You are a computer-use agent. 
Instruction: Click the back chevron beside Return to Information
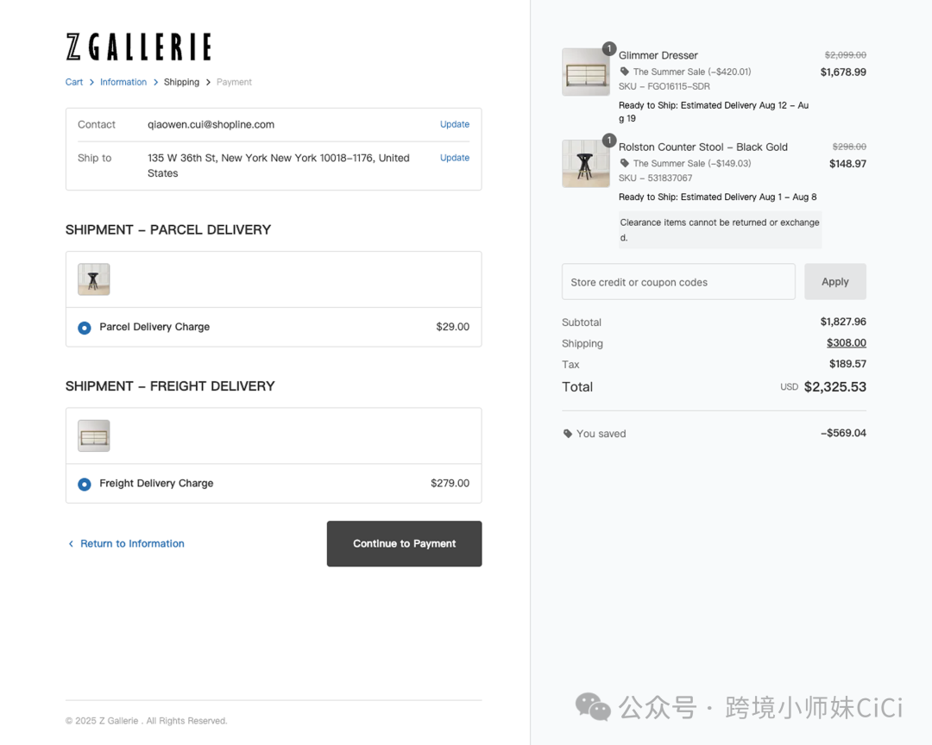coord(71,543)
